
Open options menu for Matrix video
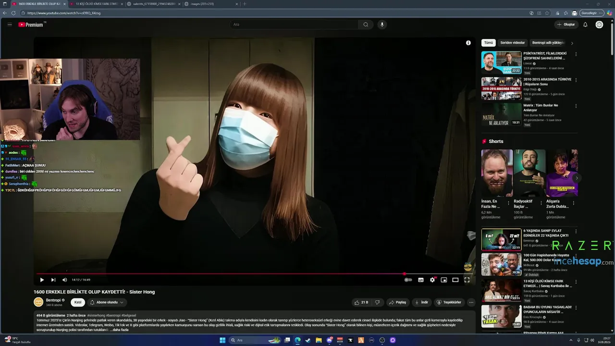(x=576, y=106)
